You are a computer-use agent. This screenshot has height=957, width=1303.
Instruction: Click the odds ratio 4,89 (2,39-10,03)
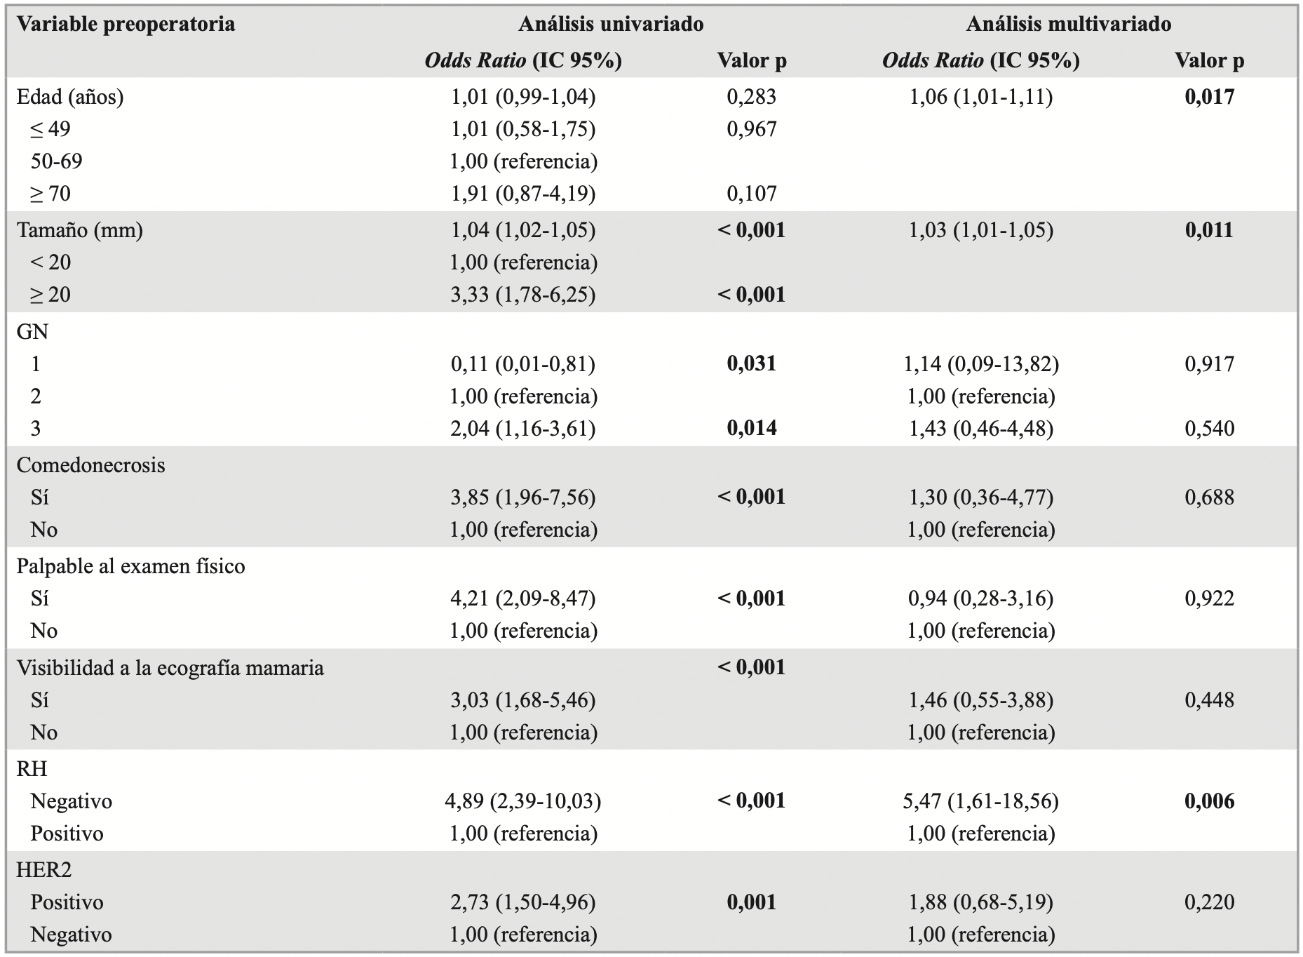click(522, 801)
